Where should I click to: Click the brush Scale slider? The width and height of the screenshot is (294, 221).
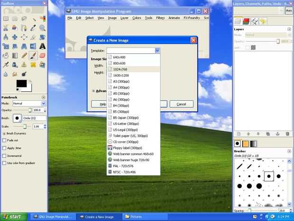22,127
